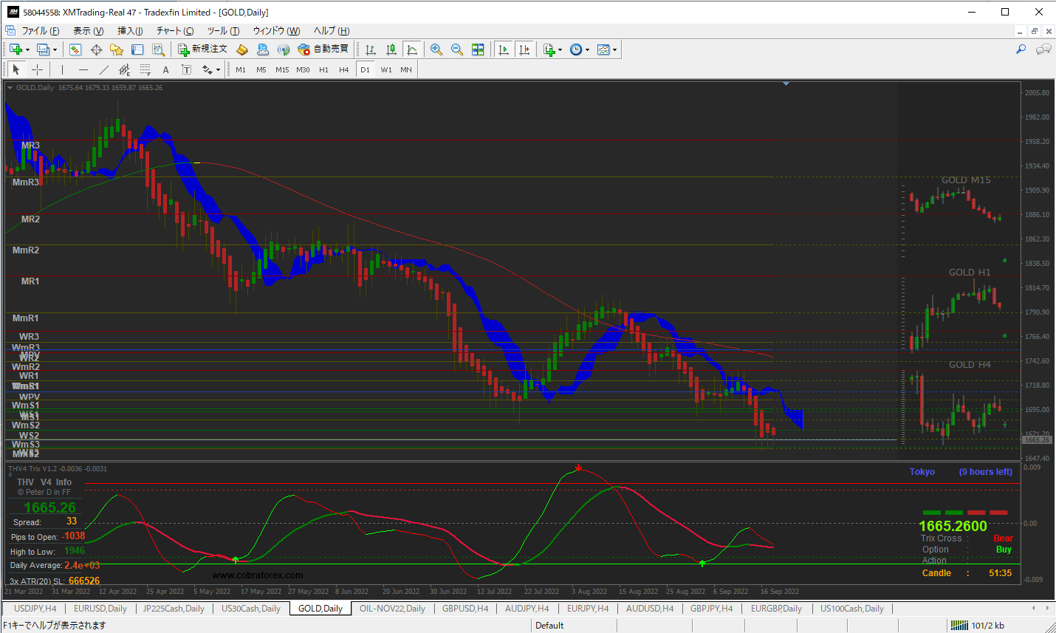
Task: Open the Signals icon in the toolbar
Action: [x=284, y=49]
